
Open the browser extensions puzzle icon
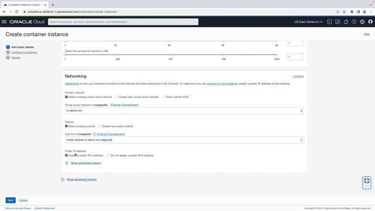352,12
